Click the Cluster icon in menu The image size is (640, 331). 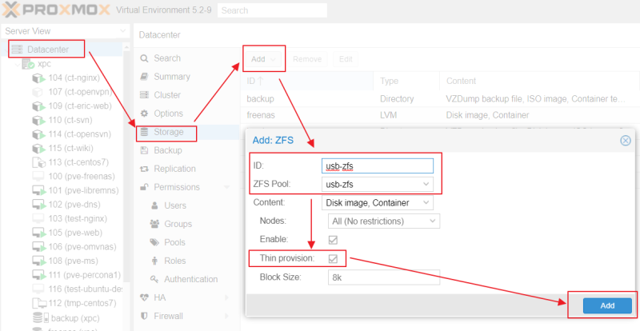pos(144,95)
